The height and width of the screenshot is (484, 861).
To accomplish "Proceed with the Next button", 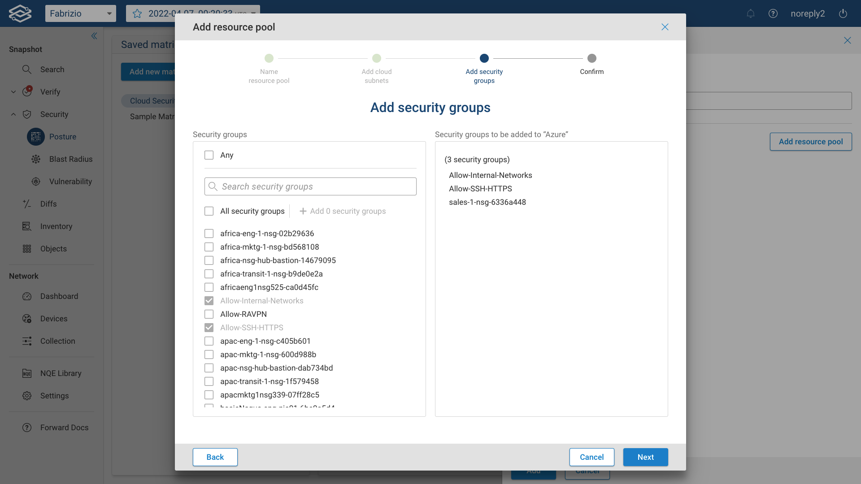I will (645, 457).
